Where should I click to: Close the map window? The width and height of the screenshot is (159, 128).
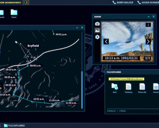82,28
